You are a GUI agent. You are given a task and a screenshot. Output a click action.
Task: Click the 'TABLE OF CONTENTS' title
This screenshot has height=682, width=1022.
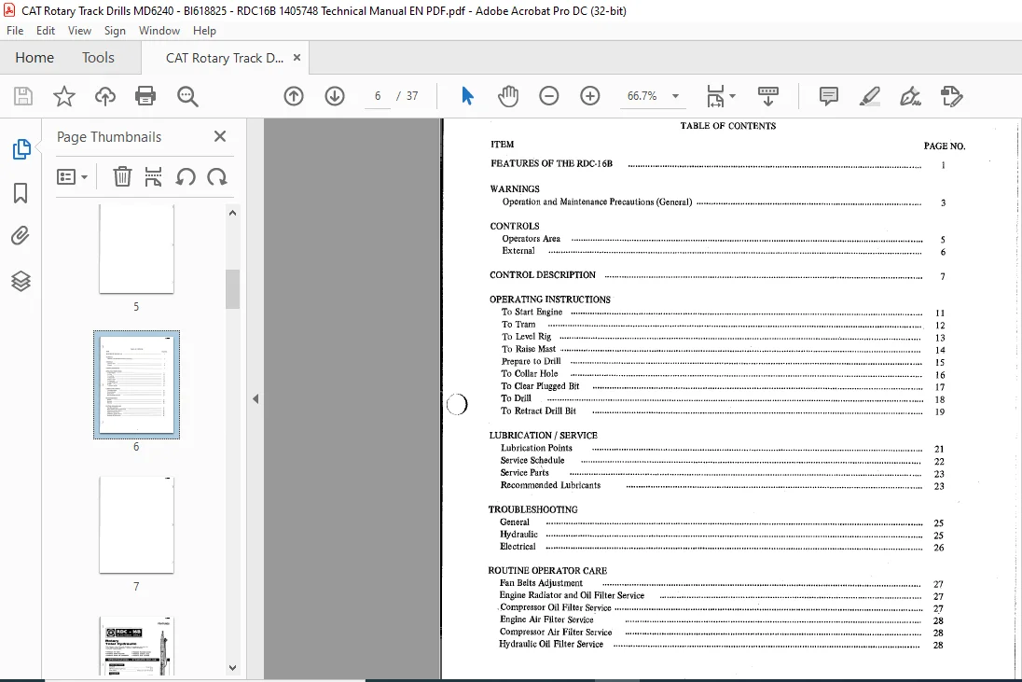[728, 126]
